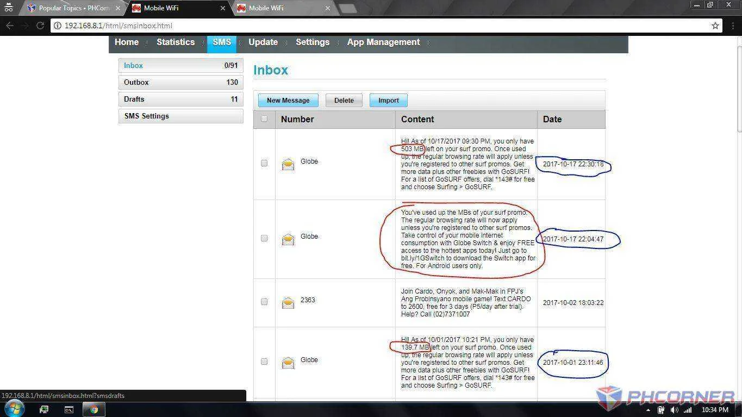The height and width of the screenshot is (417, 742).
Task: Open the envelope icon for the 2363 message
Action: 288,303
